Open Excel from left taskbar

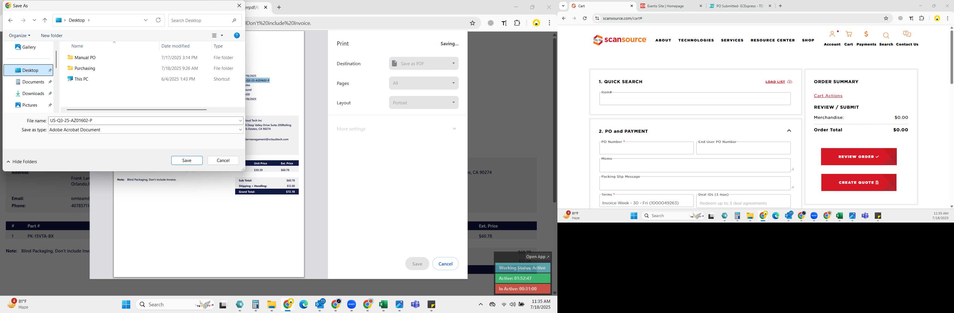click(x=383, y=305)
